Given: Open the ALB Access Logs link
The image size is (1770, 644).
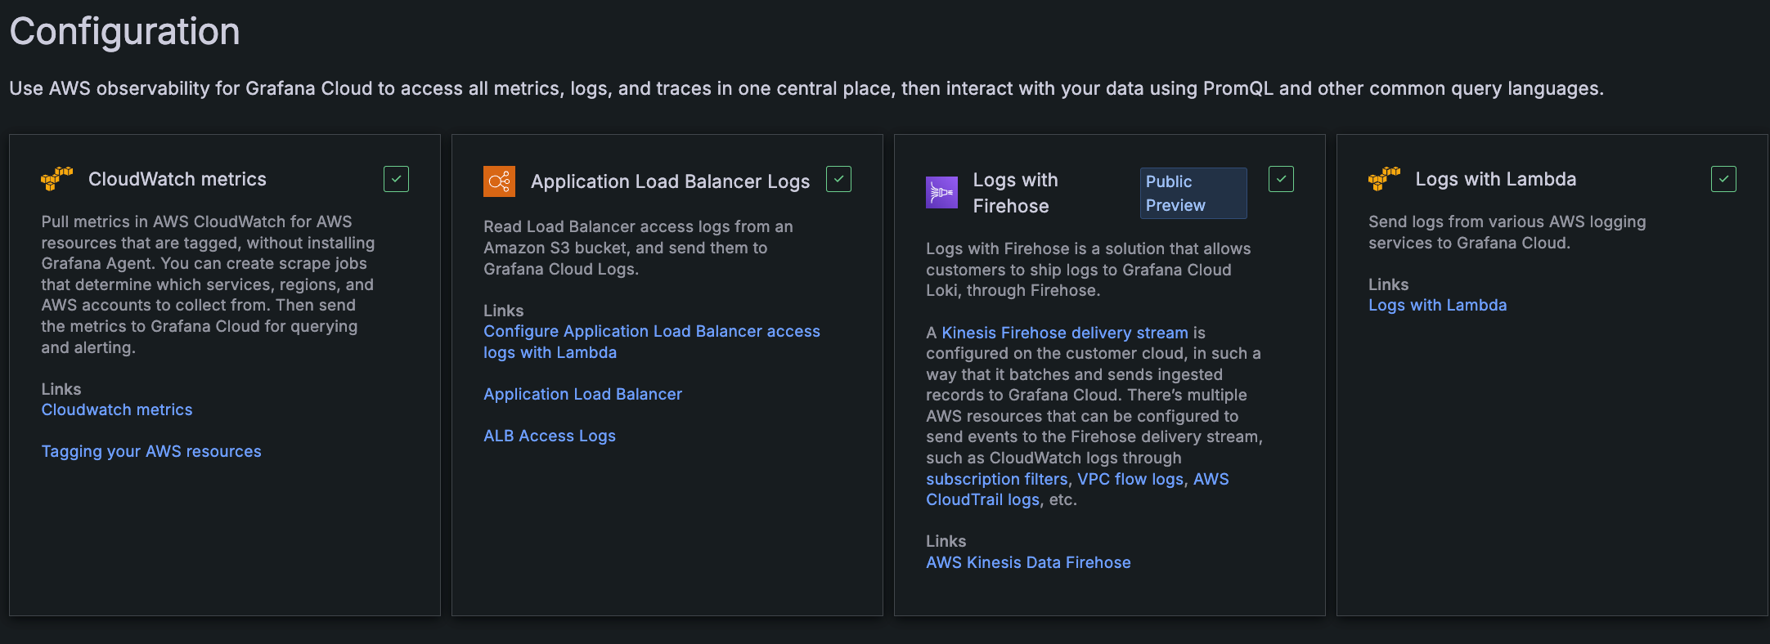Looking at the screenshot, I should coord(550,436).
